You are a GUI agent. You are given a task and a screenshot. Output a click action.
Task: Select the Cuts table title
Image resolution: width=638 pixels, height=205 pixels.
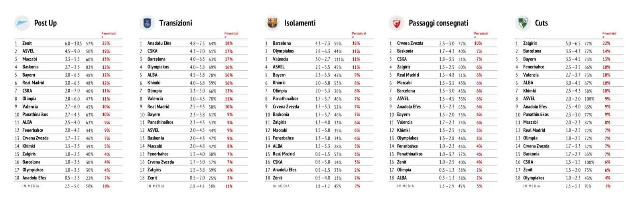coord(541,23)
